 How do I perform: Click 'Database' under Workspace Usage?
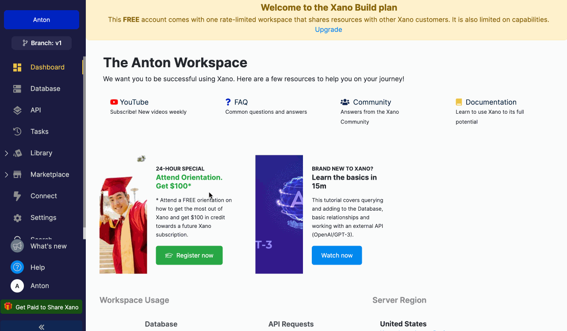click(161, 324)
